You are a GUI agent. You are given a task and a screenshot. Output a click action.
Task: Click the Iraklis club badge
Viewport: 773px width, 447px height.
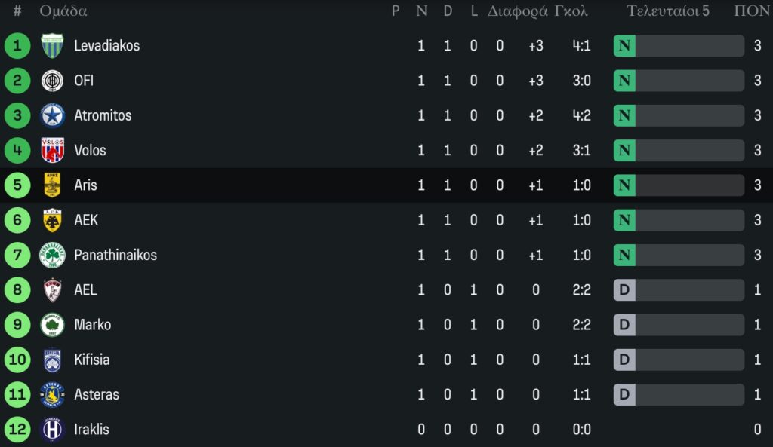coord(52,430)
